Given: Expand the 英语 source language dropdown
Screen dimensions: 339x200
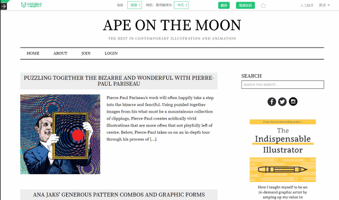Looking at the screenshot, I should [135, 5].
